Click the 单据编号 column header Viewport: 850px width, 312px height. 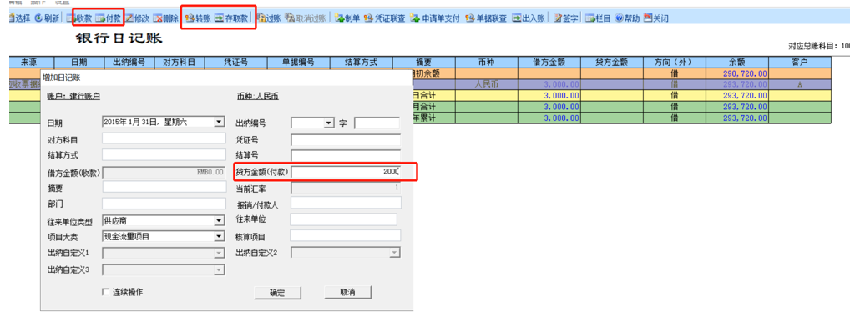click(298, 63)
